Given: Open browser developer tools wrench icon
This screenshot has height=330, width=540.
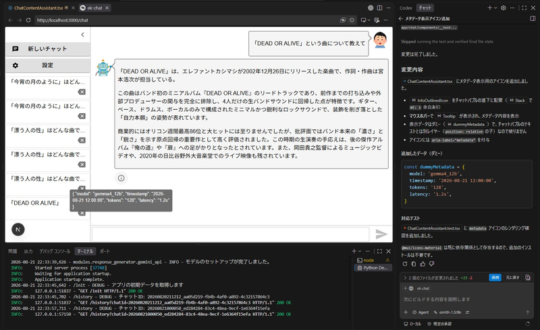Looking at the screenshot, I should click(x=377, y=20).
